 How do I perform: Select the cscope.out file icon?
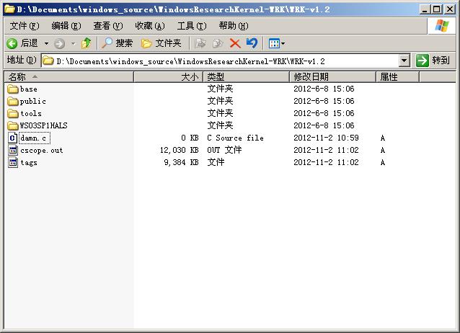pos(12,150)
